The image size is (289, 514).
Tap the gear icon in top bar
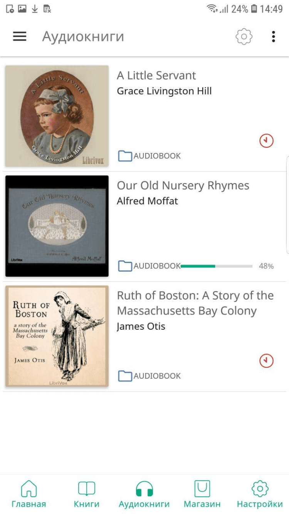(x=244, y=37)
